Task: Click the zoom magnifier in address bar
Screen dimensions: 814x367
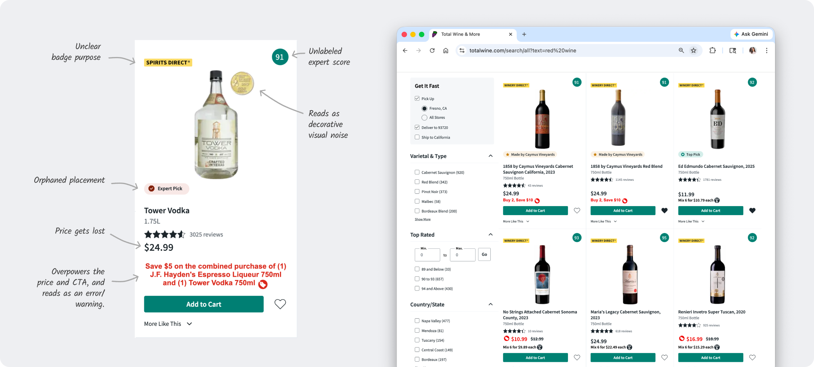Action: click(x=681, y=51)
